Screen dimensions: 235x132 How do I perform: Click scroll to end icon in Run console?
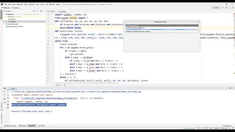pyautogui.click(x=8, y=101)
